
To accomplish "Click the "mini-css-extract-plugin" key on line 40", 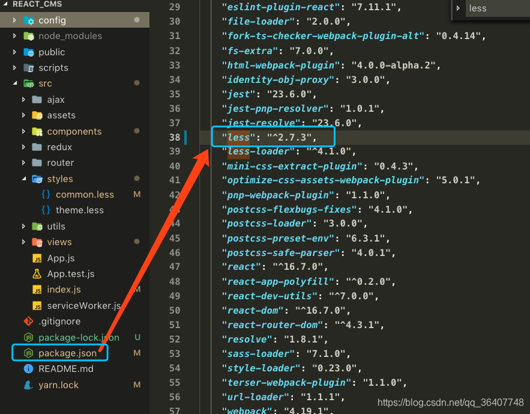I will 292,166.
